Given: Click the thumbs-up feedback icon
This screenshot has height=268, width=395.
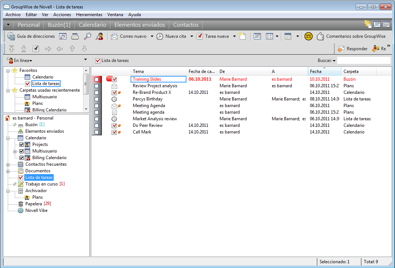Looking at the screenshot, I should coord(320,36).
